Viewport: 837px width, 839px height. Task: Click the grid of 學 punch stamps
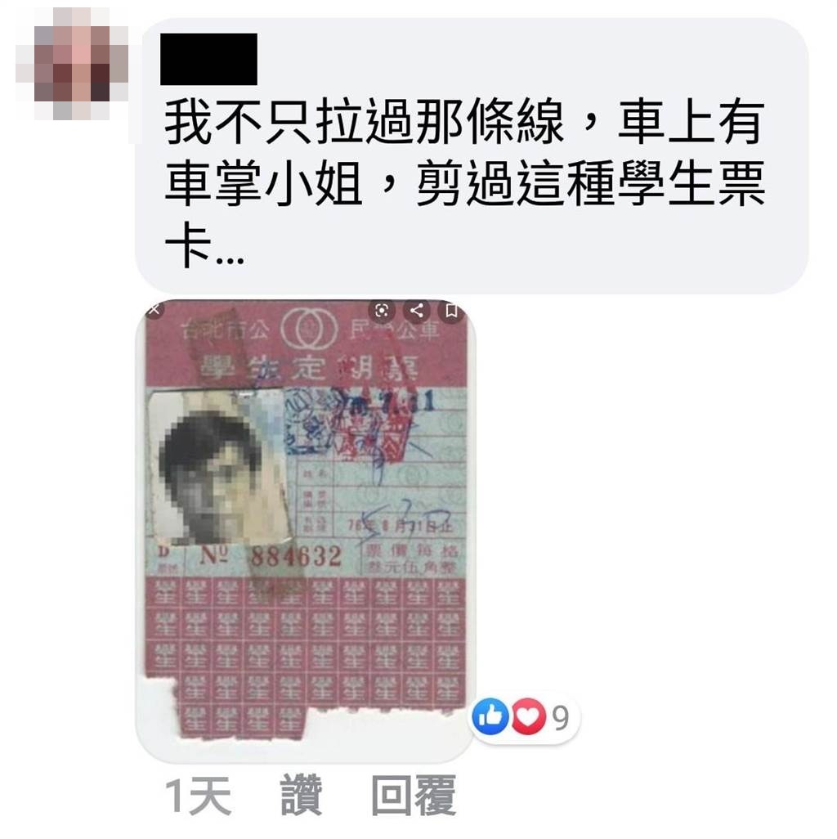coord(306,656)
